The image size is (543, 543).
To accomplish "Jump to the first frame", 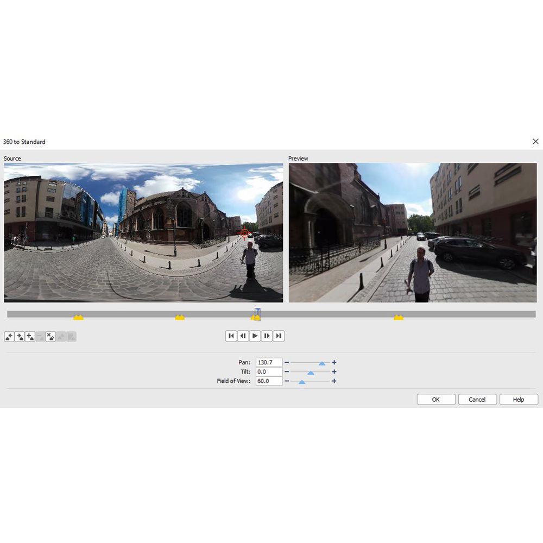I will pos(231,336).
